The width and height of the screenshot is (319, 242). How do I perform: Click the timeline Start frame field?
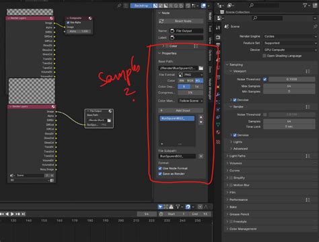176,214
